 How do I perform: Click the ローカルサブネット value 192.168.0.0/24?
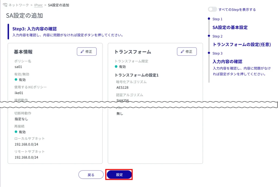pyautogui.click(x=26, y=144)
